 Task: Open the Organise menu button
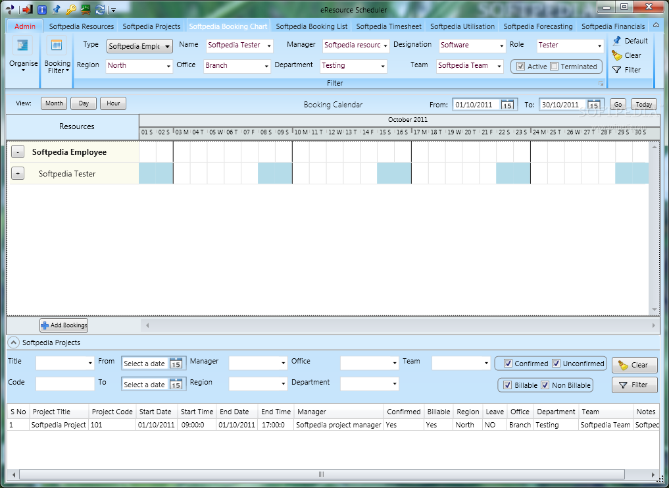tap(23, 55)
